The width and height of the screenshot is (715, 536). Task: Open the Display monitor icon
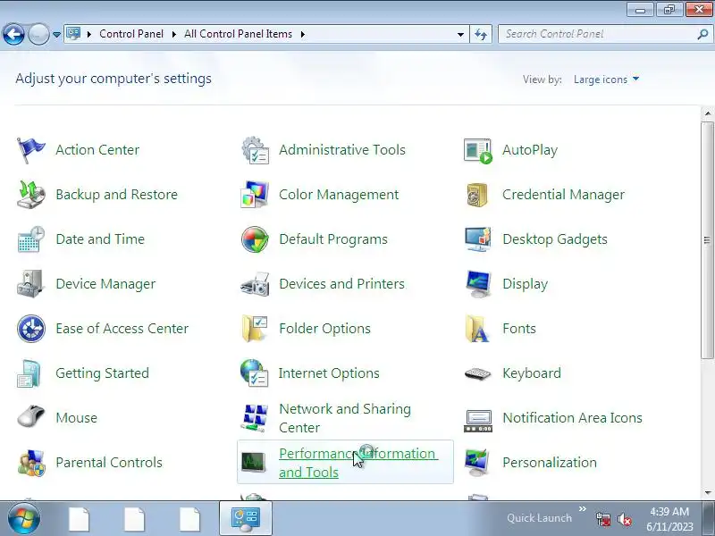click(478, 284)
